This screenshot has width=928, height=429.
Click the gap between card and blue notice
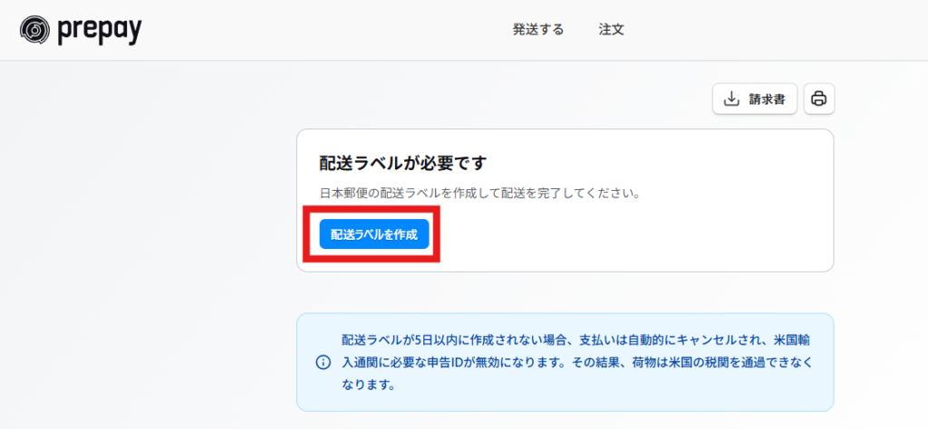[x=565, y=292]
